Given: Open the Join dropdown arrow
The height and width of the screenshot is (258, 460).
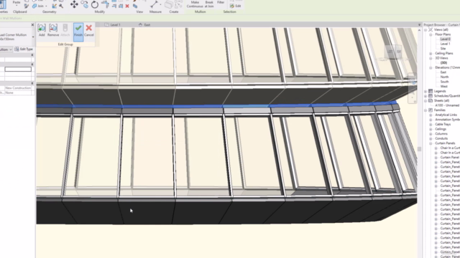Looking at the screenshot, I should (x=46, y=6).
